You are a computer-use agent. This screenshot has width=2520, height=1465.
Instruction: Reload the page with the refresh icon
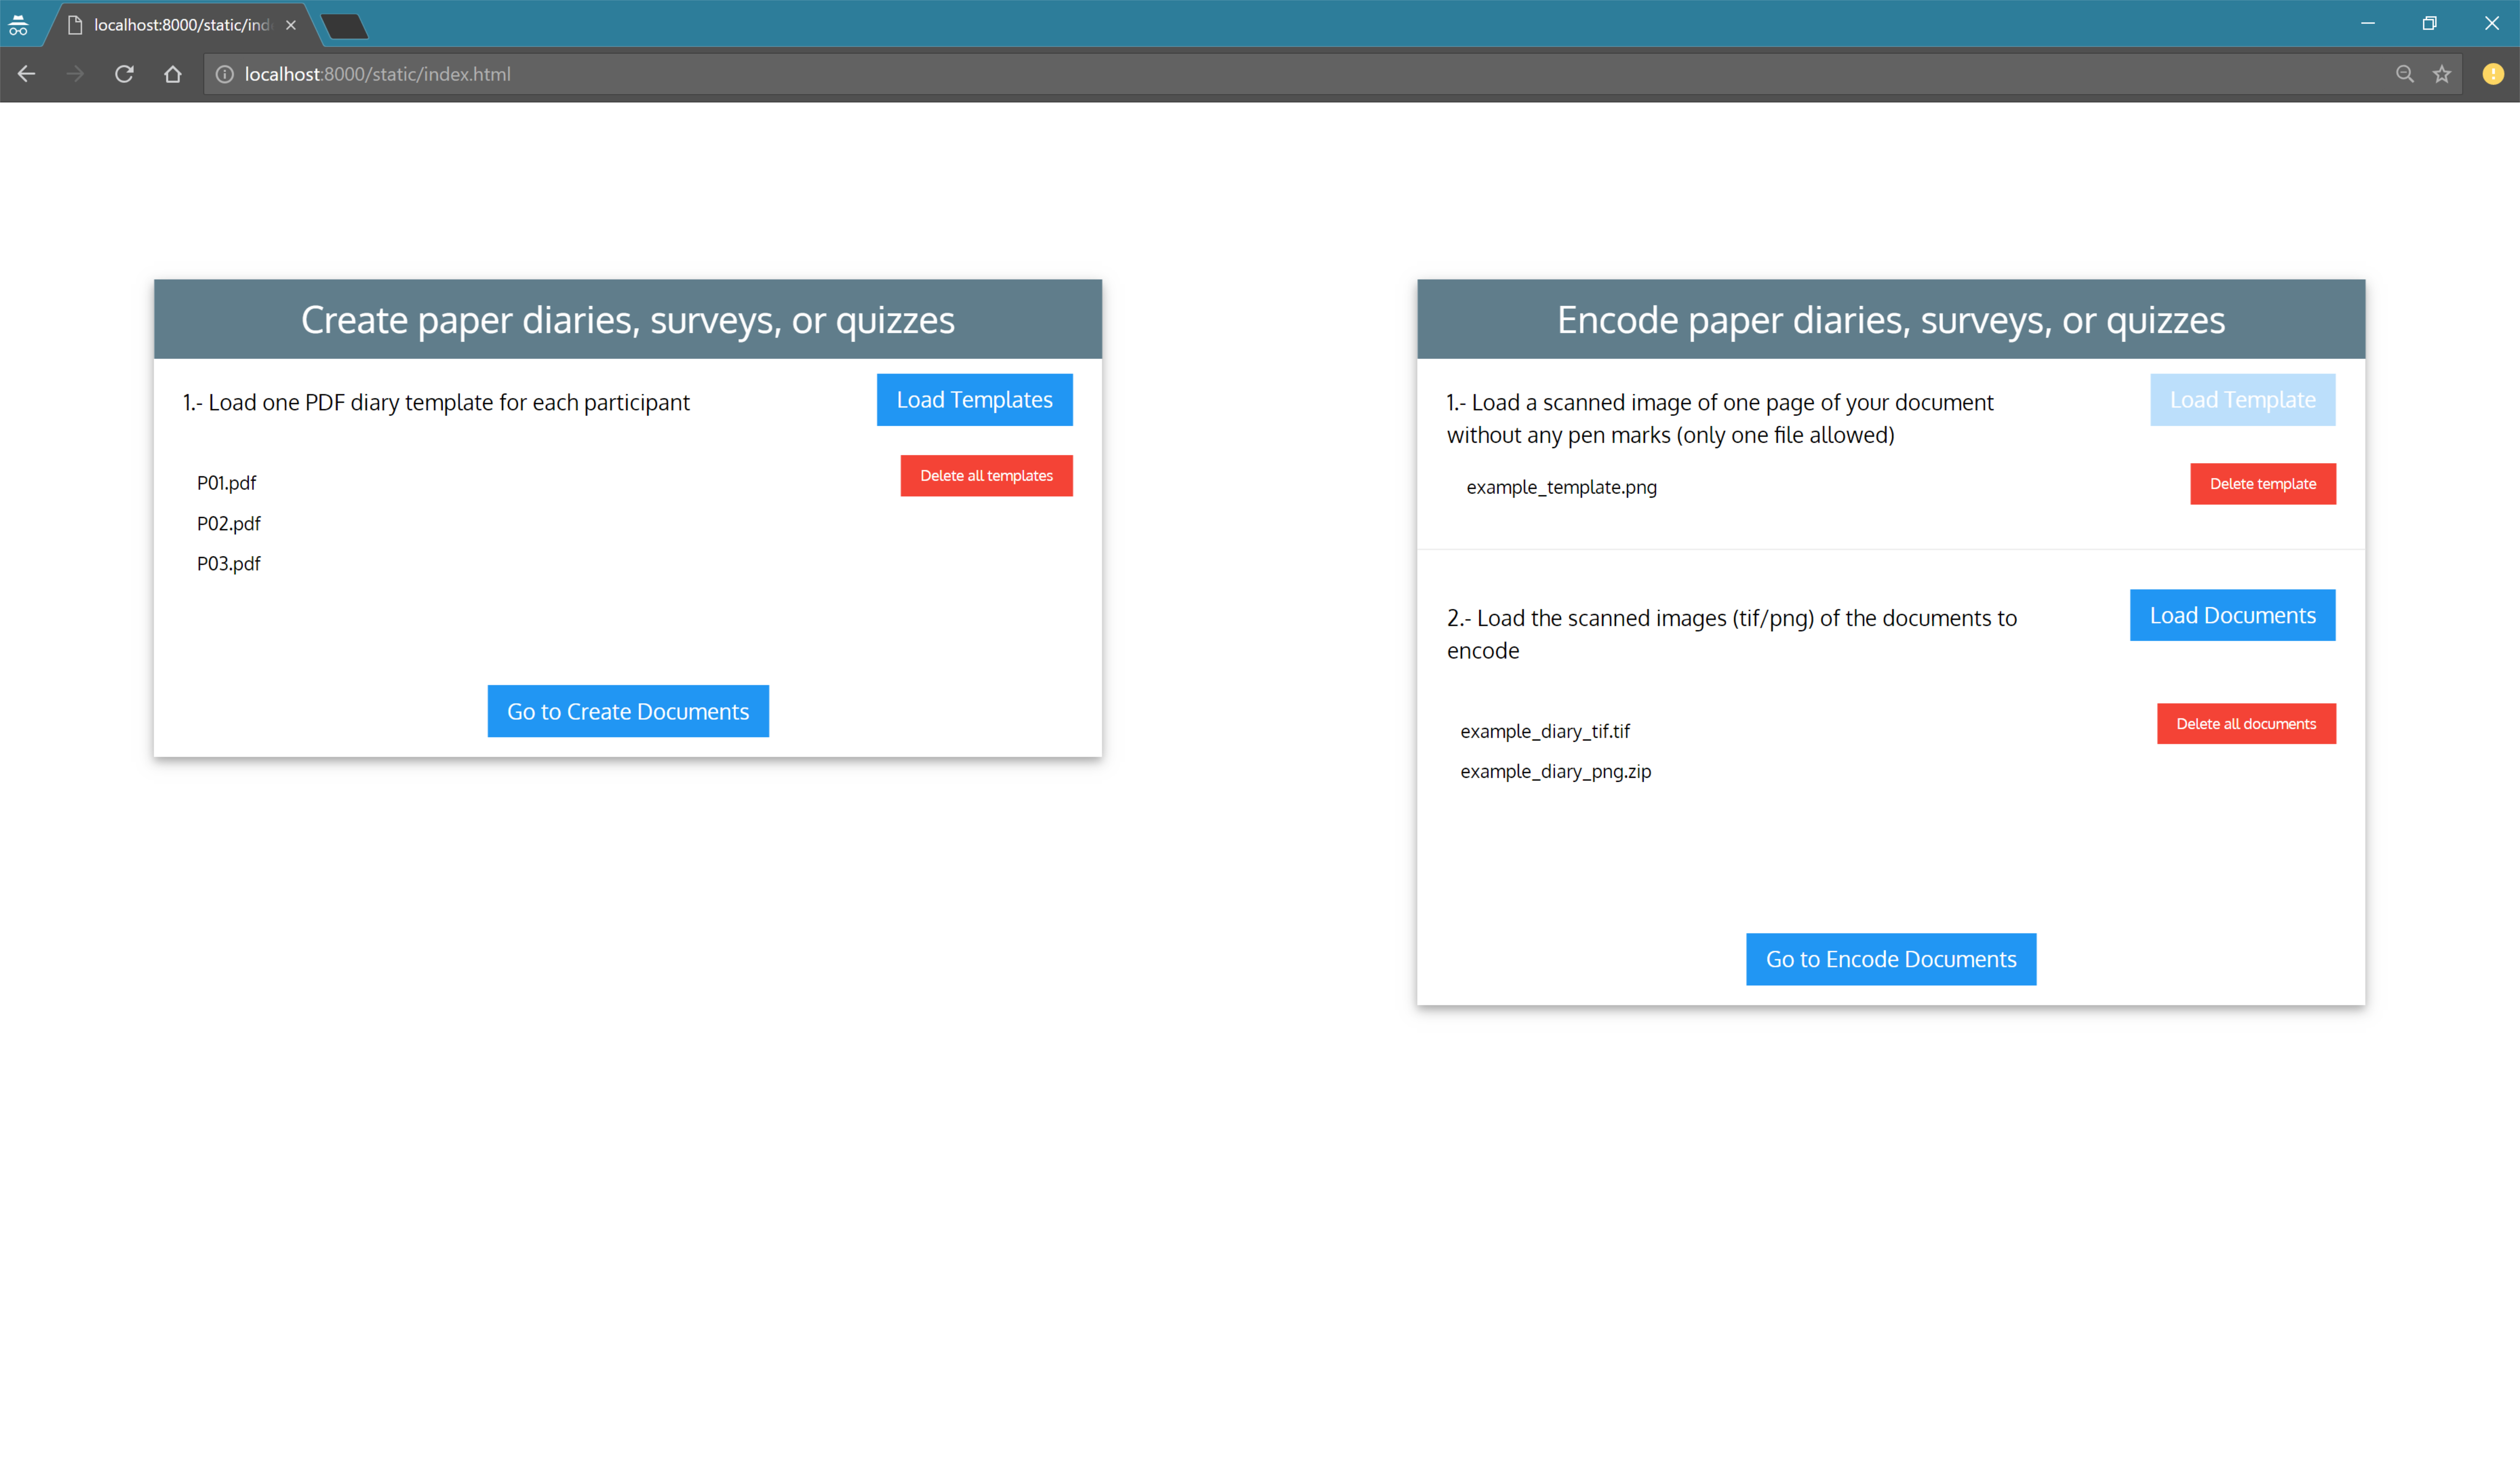coord(124,74)
